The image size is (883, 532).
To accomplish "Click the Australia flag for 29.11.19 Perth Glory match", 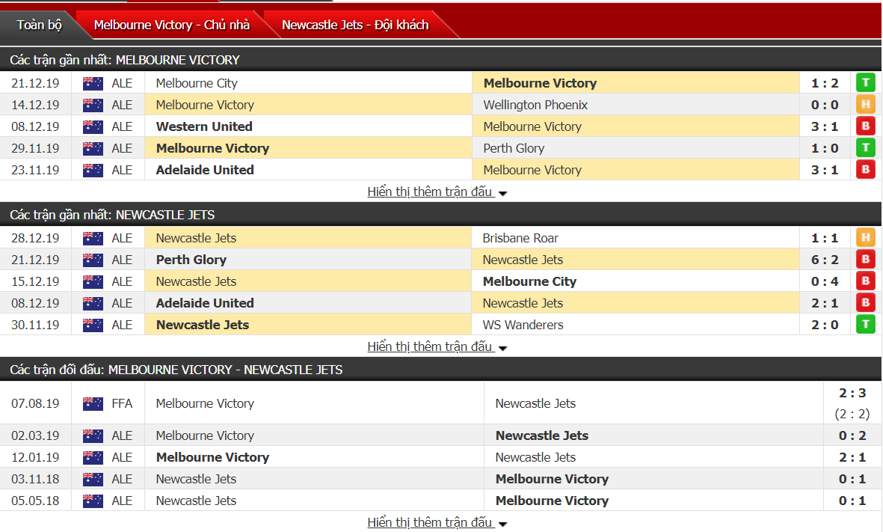I will [x=93, y=148].
